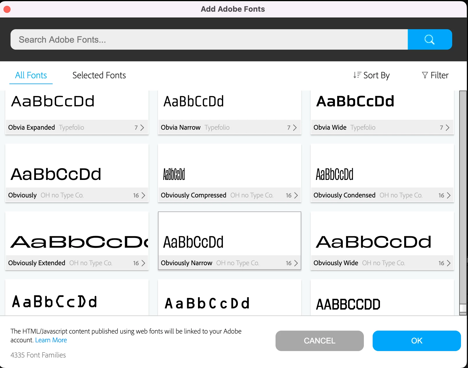468x368 pixels.
Task: Click the Obvia Expanded font name
Action: [32, 128]
